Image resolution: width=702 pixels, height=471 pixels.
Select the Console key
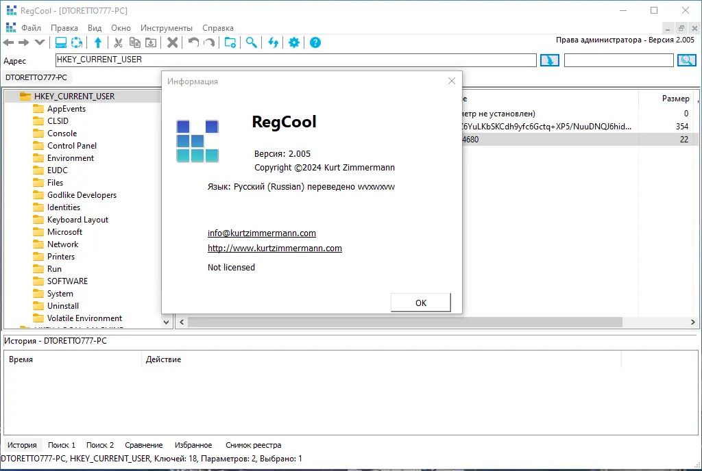62,133
